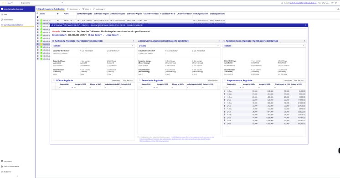This screenshot has height=178, width=340.
Task: Sort the main table by the Status column
Action: pos(43,14)
